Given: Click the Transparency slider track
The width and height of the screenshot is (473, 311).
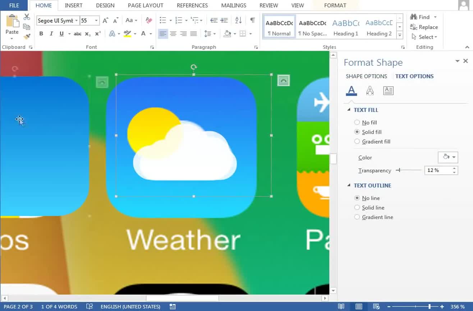Looking at the screenshot, I should tap(409, 170).
